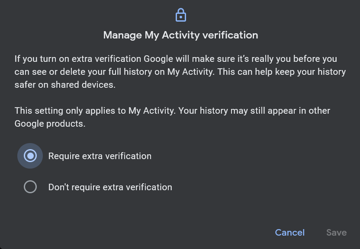
Task: Click the paragraph mentioning other Google products
Action: pos(172,117)
